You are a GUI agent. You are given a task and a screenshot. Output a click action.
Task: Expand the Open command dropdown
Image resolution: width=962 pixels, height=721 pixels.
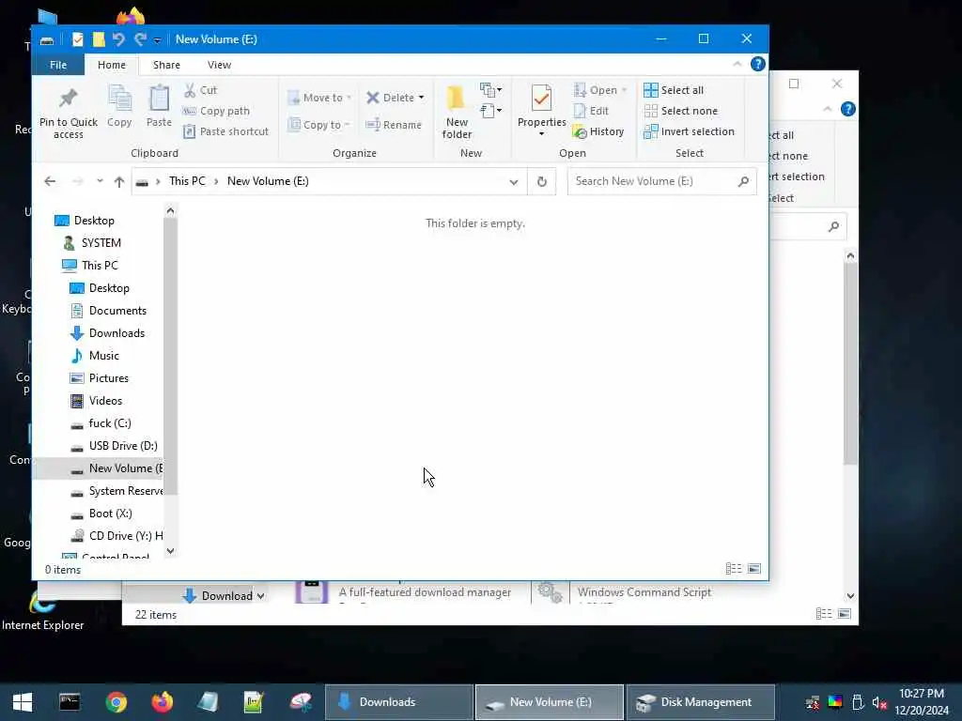[624, 90]
